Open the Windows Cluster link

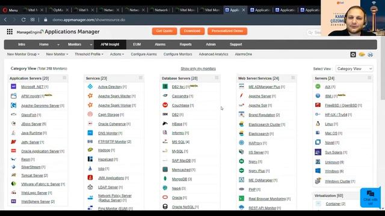(x=337, y=181)
